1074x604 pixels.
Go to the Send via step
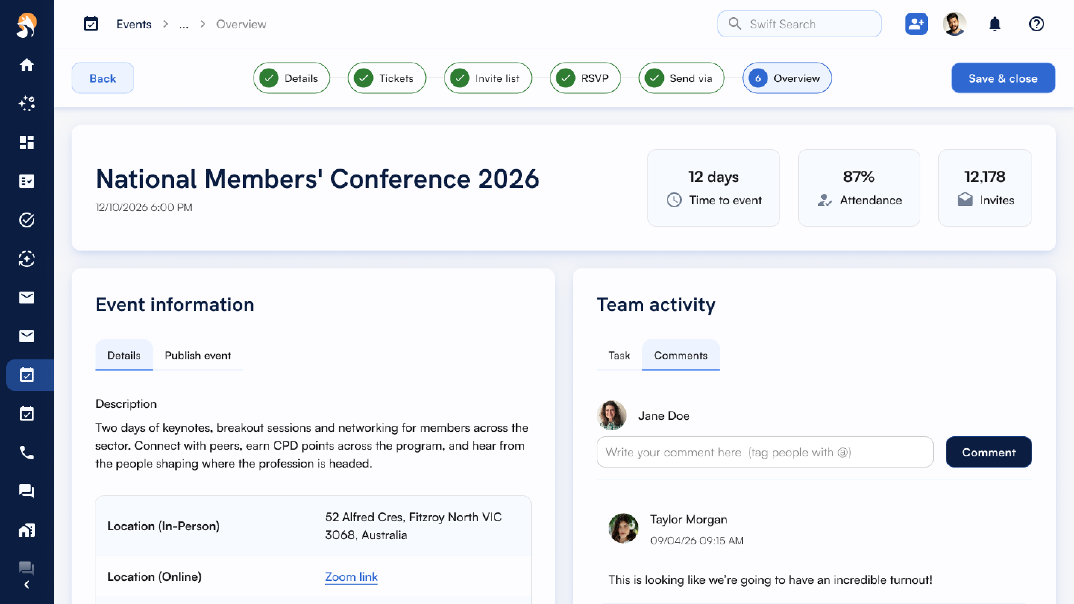(x=681, y=78)
